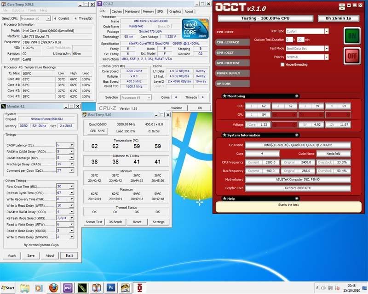Click the XS Bench button in Real Temp
The image size is (368, 294).
pyautogui.click(x=115, y=222)
